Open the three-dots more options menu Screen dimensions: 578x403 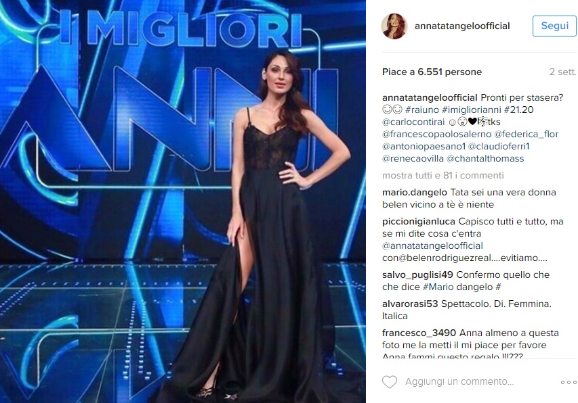[569, 383]
